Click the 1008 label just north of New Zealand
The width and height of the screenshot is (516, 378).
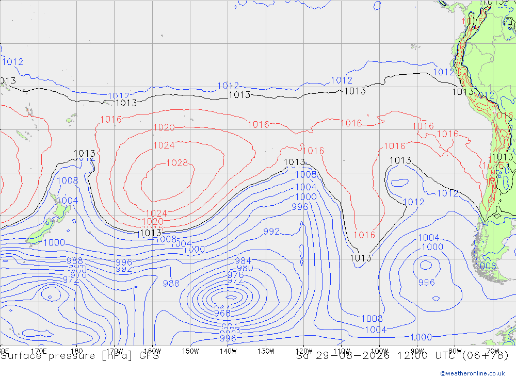[68, 180]
